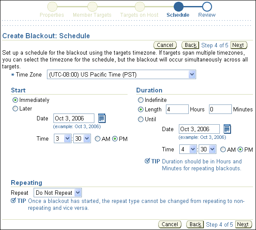This screenshot has height=230, width=256.
Task: Open the Start date calendar picker icon
Action: tap(102, 118)
